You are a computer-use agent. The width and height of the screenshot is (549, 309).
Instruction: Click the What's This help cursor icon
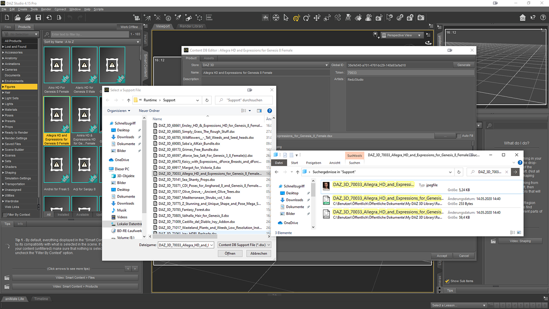[533, 18]
